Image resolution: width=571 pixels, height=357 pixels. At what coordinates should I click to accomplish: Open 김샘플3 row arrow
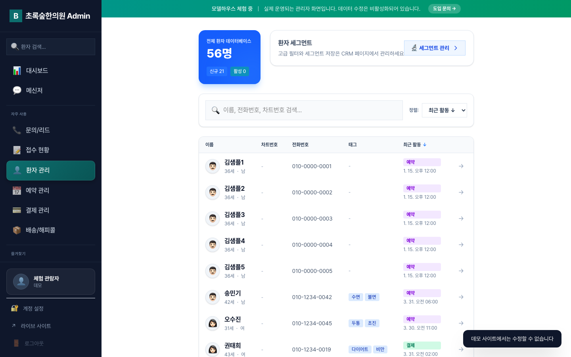point(461,219)
